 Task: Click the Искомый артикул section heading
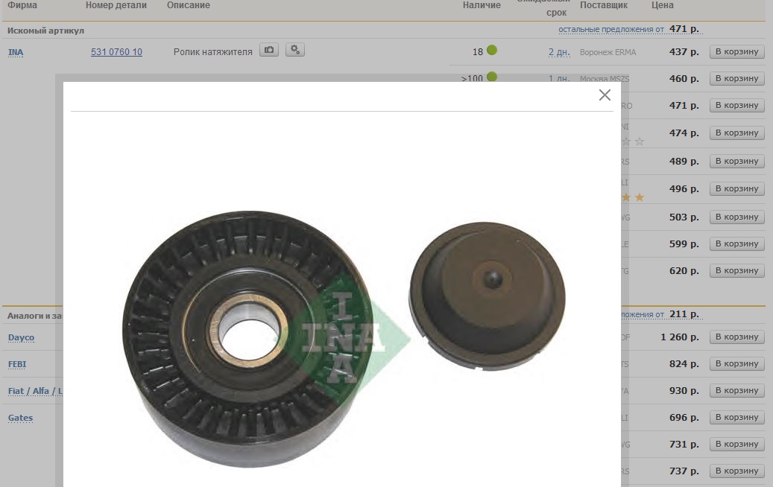[46, 31]
